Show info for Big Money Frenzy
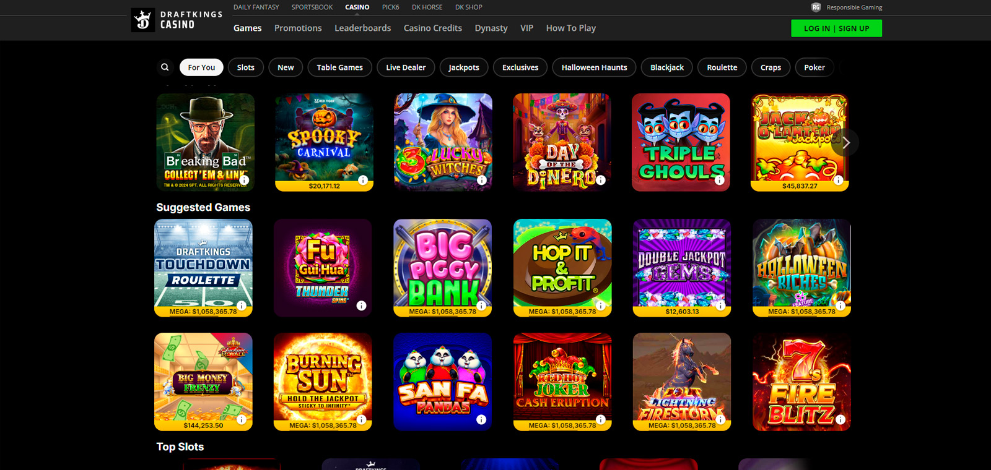This screenshot has width=991, height=470. click(242, 419)
